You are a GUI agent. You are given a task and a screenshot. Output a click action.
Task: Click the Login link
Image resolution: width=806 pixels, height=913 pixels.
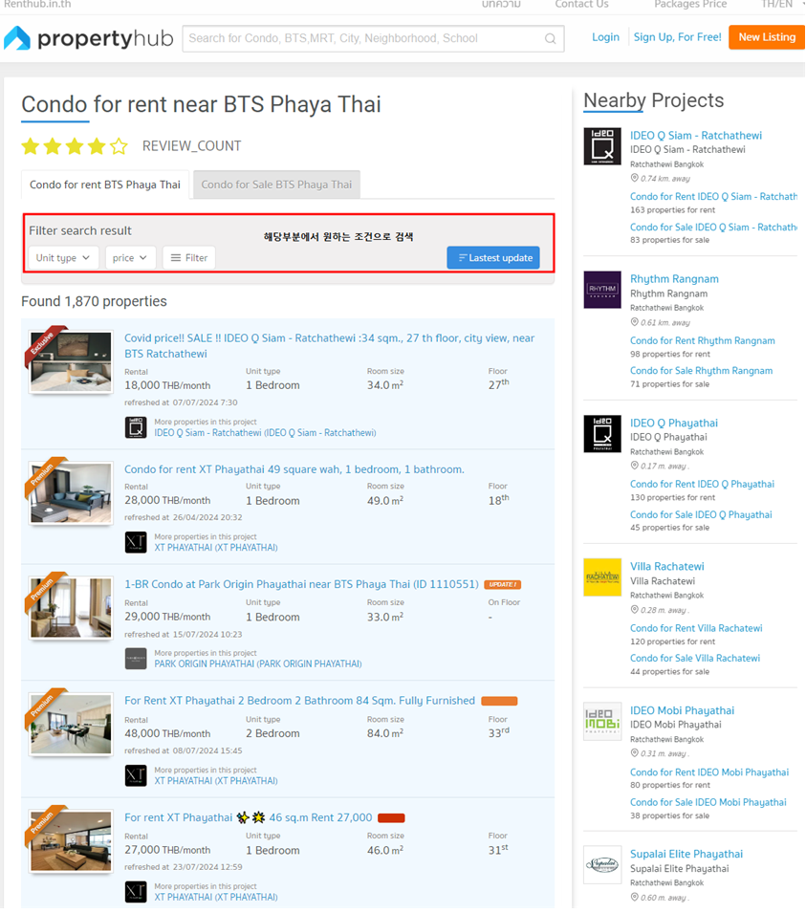pyautogui.click(x=605, y=37)
